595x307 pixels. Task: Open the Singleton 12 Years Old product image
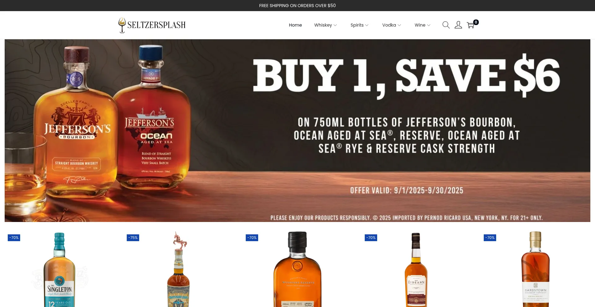tap(59, 269)
